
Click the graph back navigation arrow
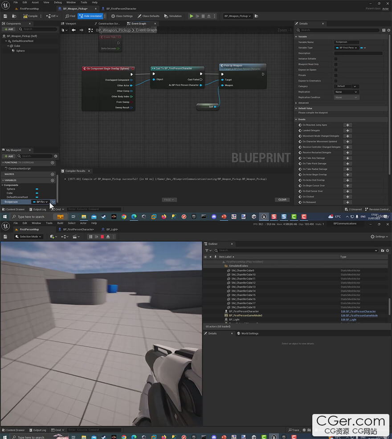[x=73, y=30]
